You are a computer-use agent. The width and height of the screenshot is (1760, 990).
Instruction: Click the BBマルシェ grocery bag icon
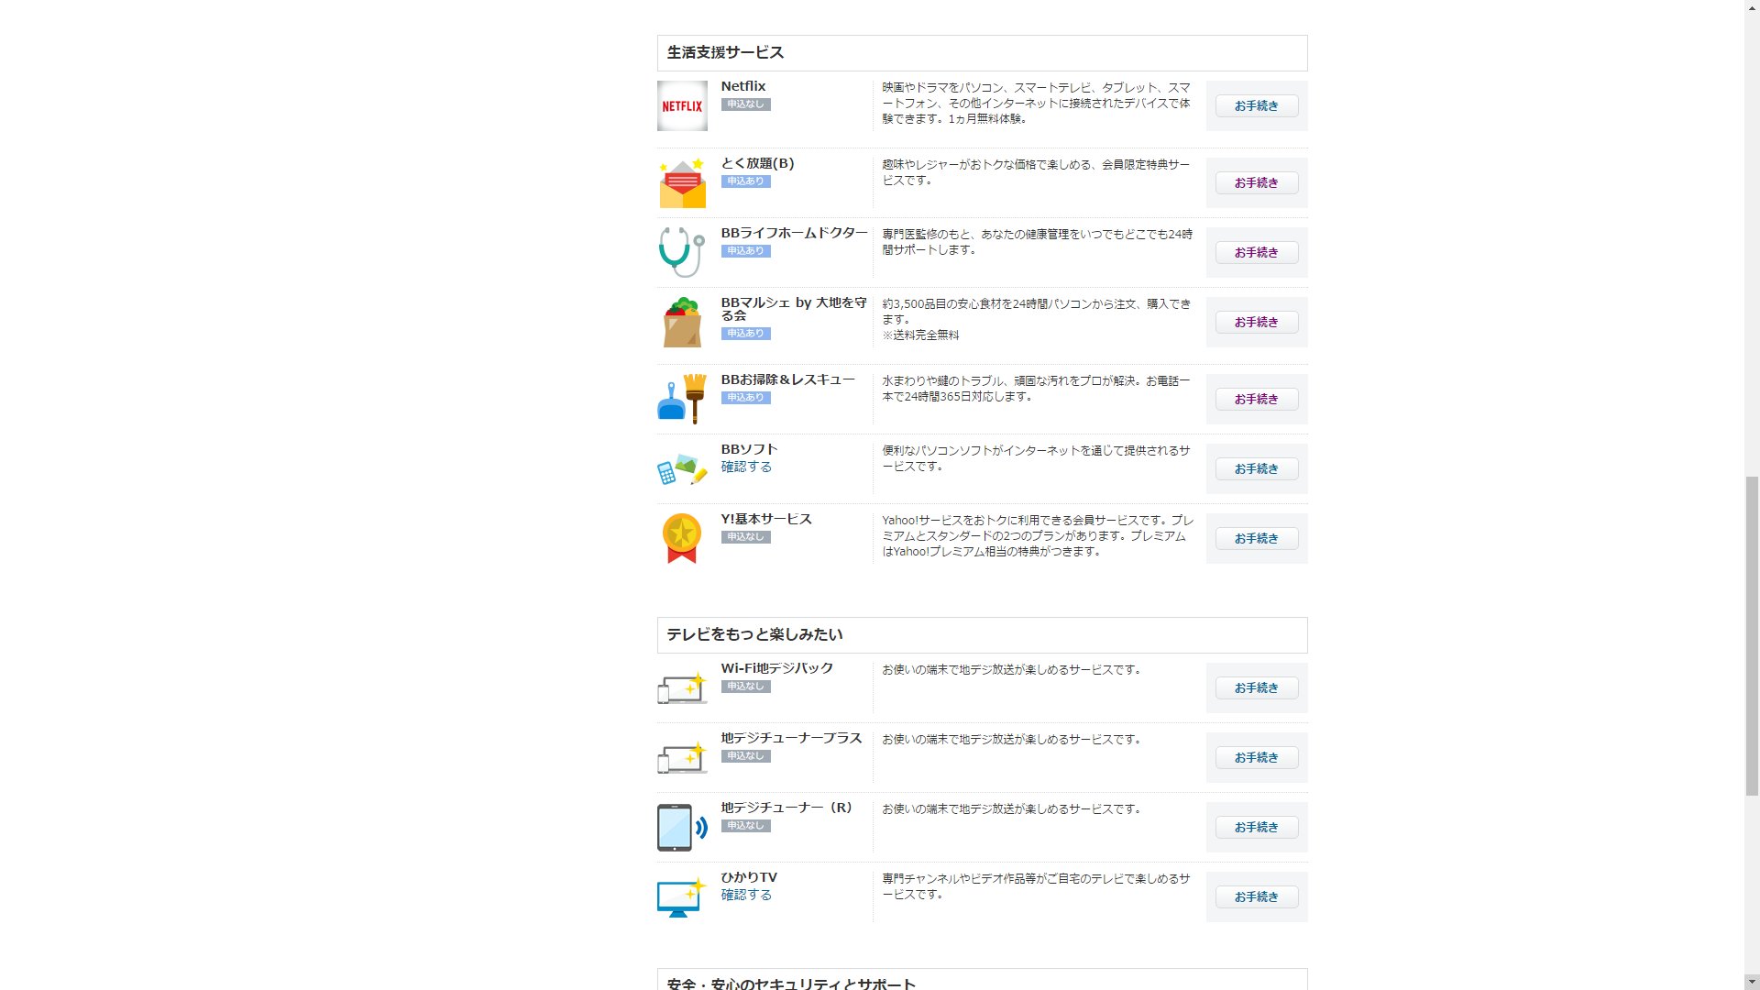pyautogui.click(x=682, y=322)
